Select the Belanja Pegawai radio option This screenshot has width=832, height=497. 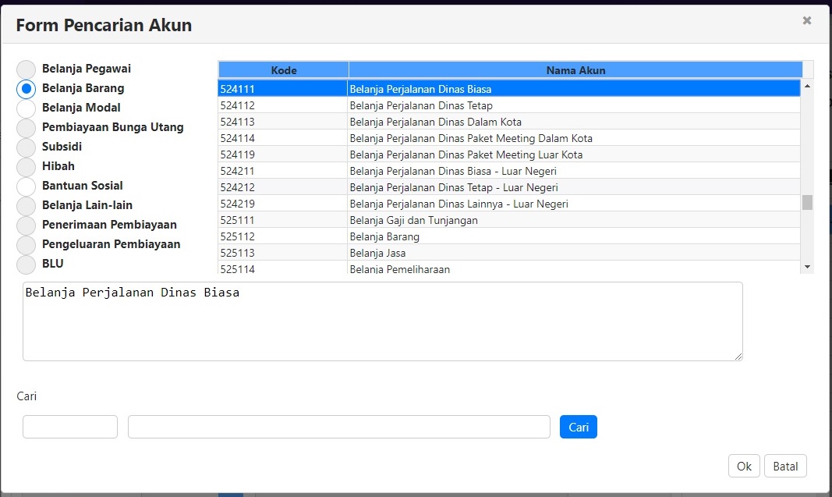point(26,69)
